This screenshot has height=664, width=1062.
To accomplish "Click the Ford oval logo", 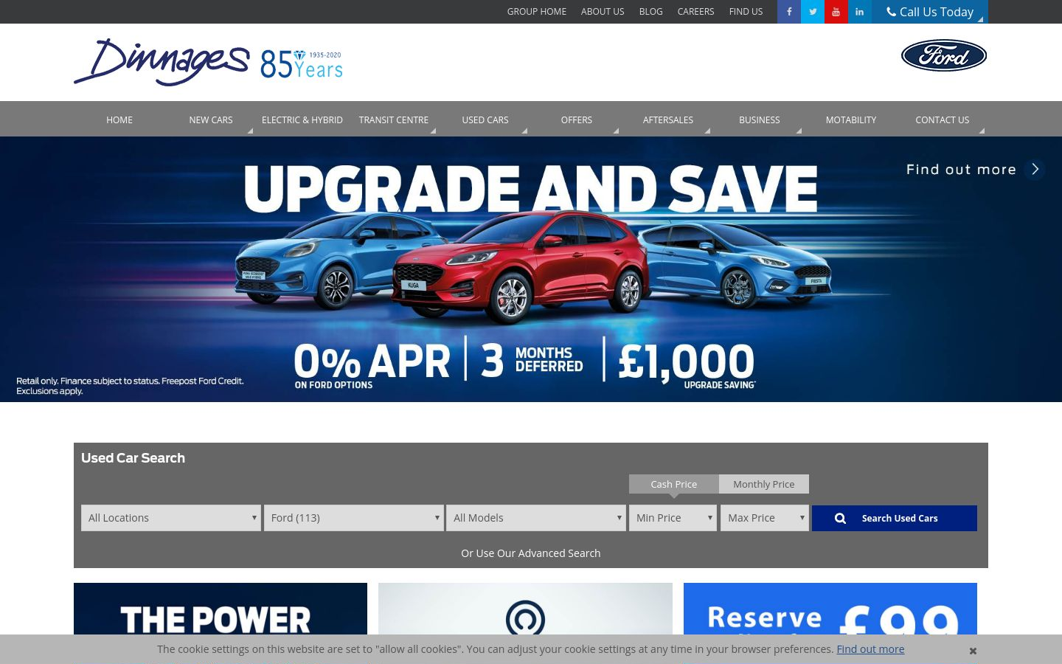I will [944, 55].
